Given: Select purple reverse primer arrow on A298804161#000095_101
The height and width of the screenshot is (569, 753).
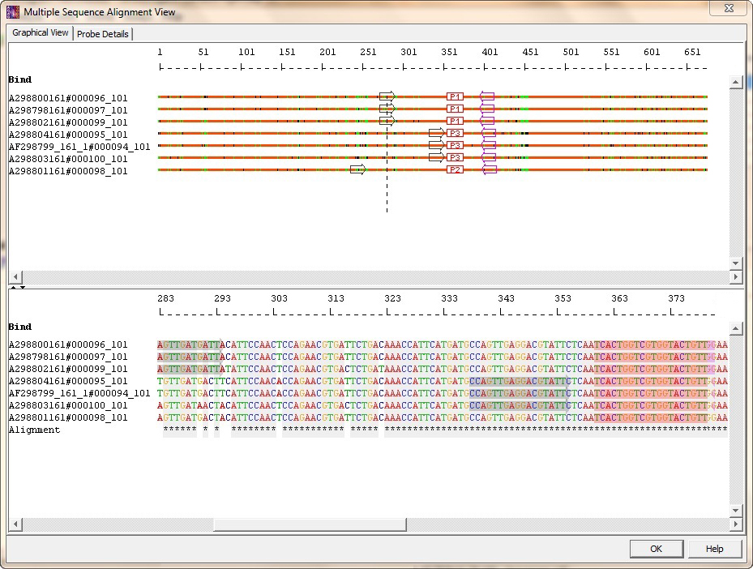Looking at the screenshot, I should [489, 133].
